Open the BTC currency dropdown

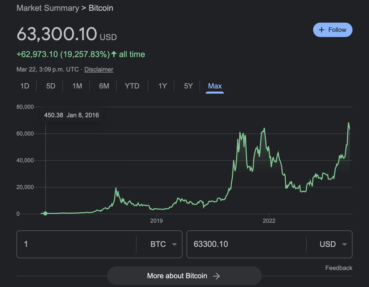164,244
